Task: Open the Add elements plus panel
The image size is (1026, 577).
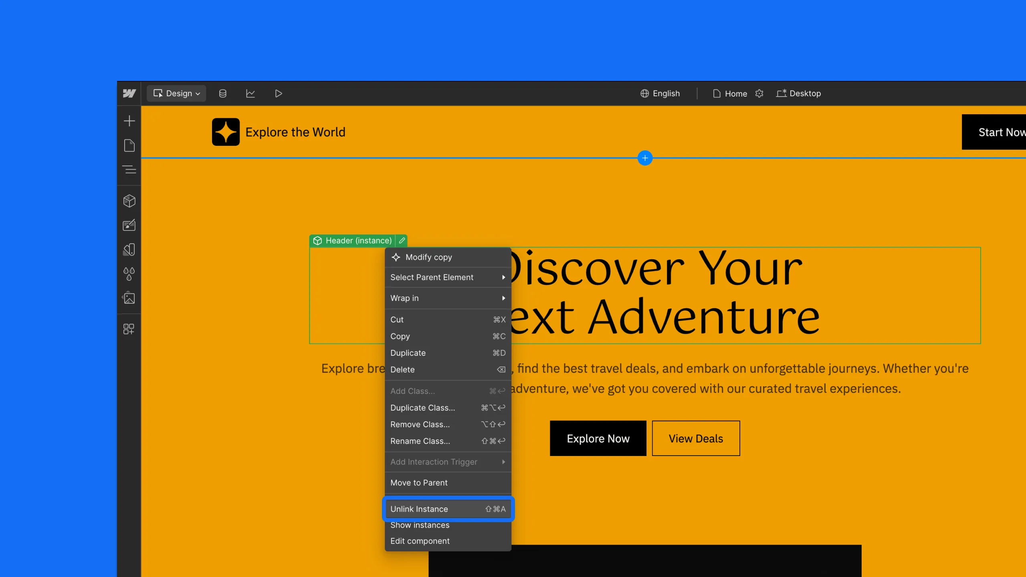Action: 129,121
